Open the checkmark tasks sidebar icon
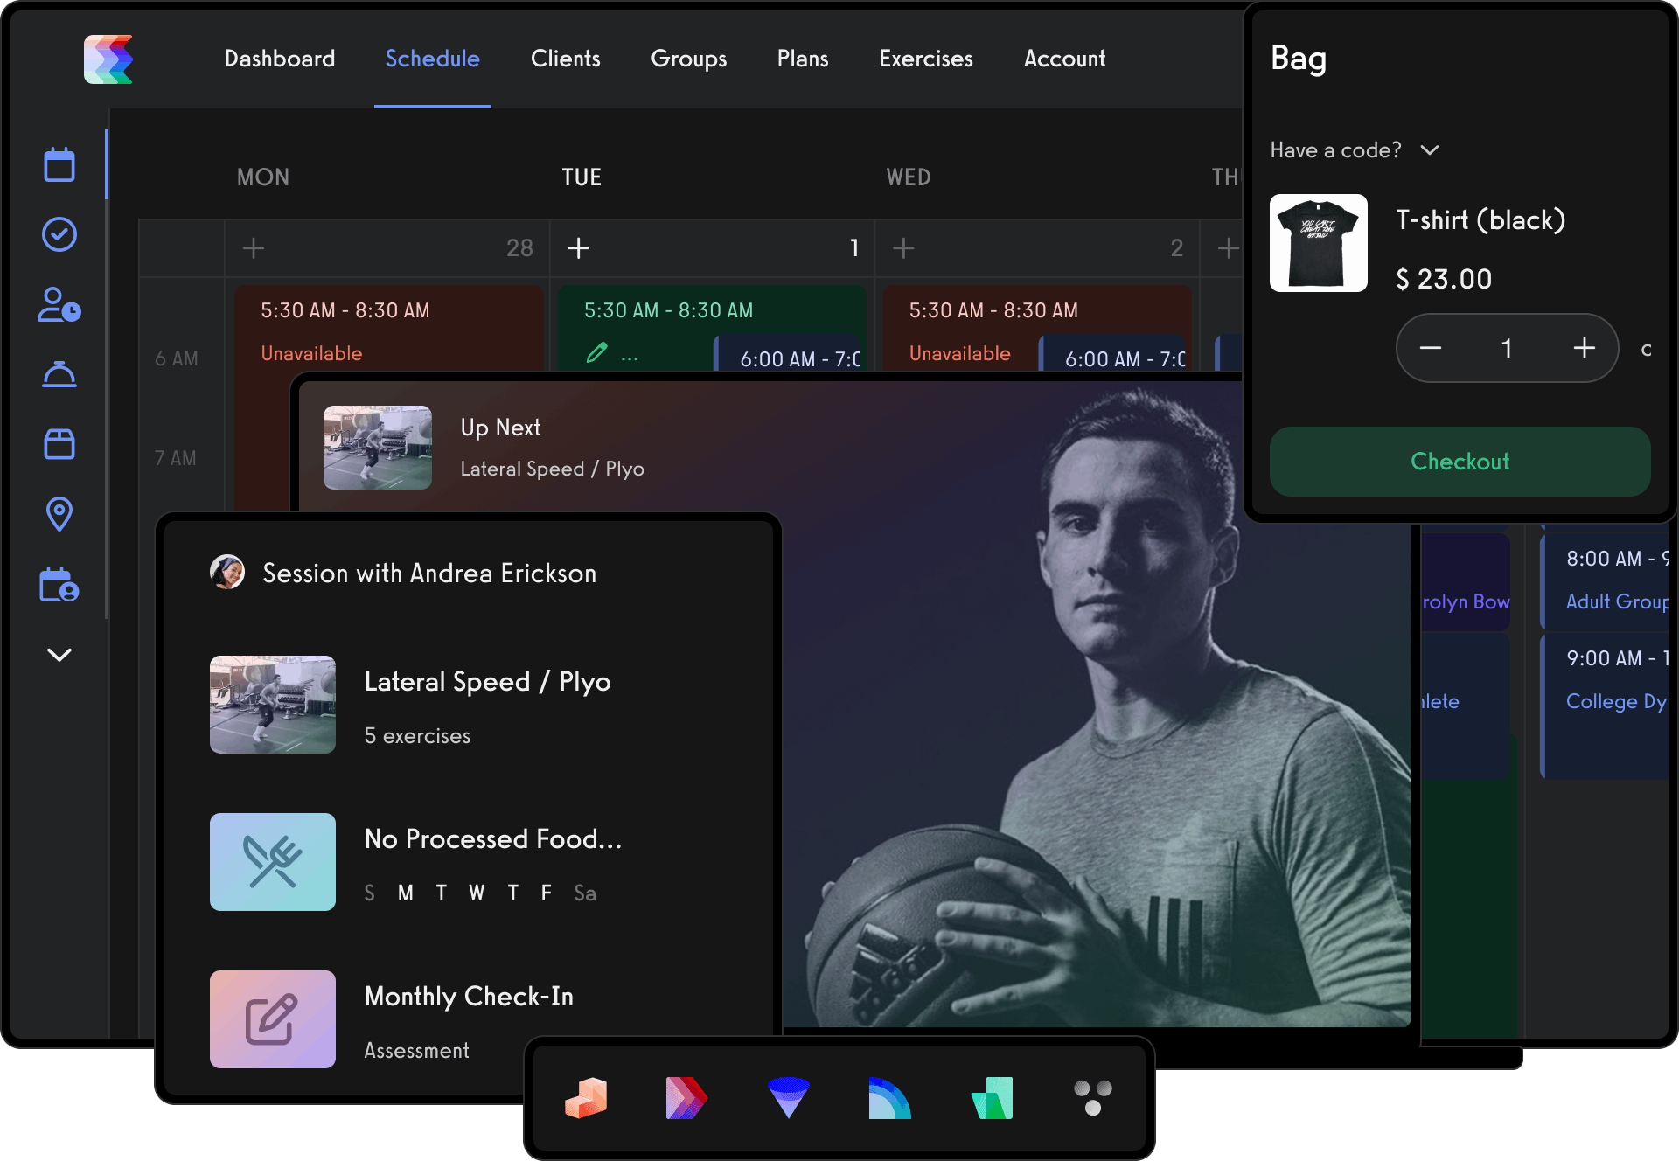This screenshot has width=1679, height=1161. (x=59, y=234)
